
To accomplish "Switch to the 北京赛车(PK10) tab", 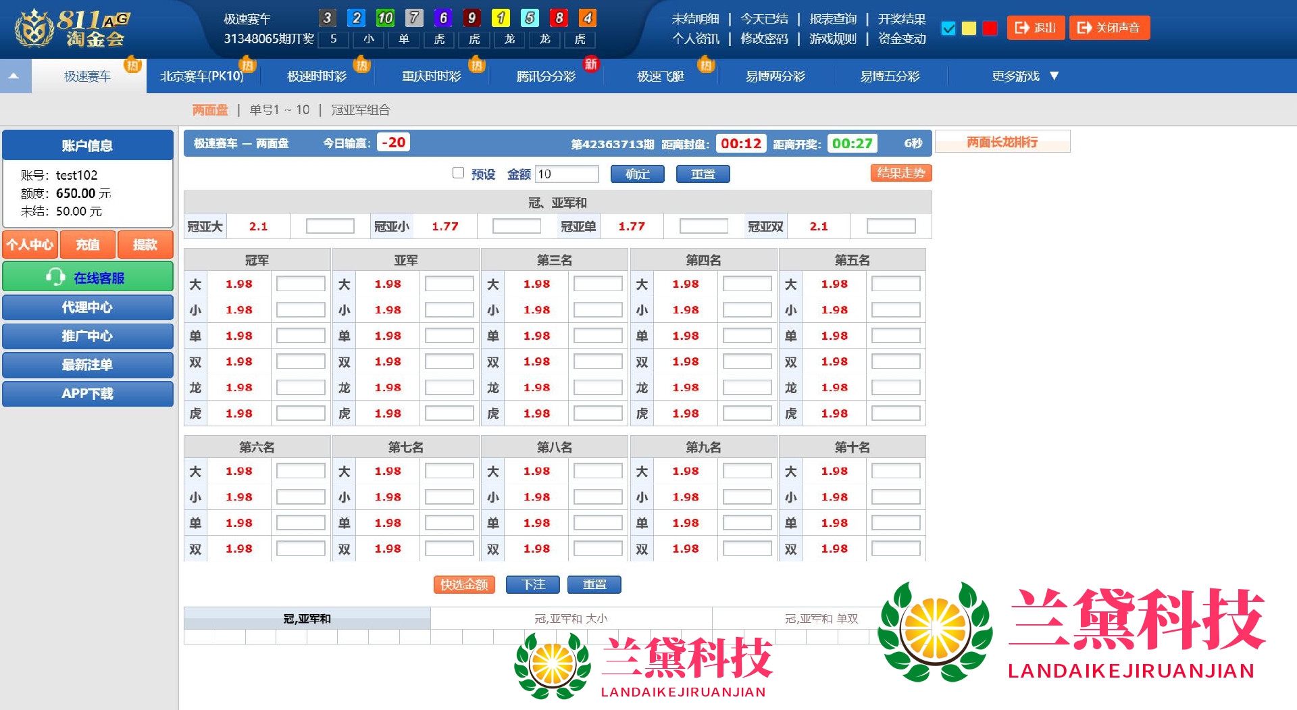I will [x=201, y=76].
